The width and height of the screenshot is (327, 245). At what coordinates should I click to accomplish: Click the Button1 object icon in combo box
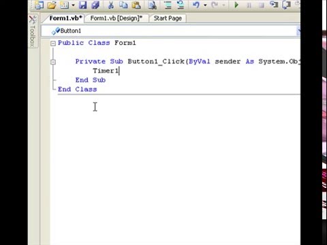click(x=56, y=31)
